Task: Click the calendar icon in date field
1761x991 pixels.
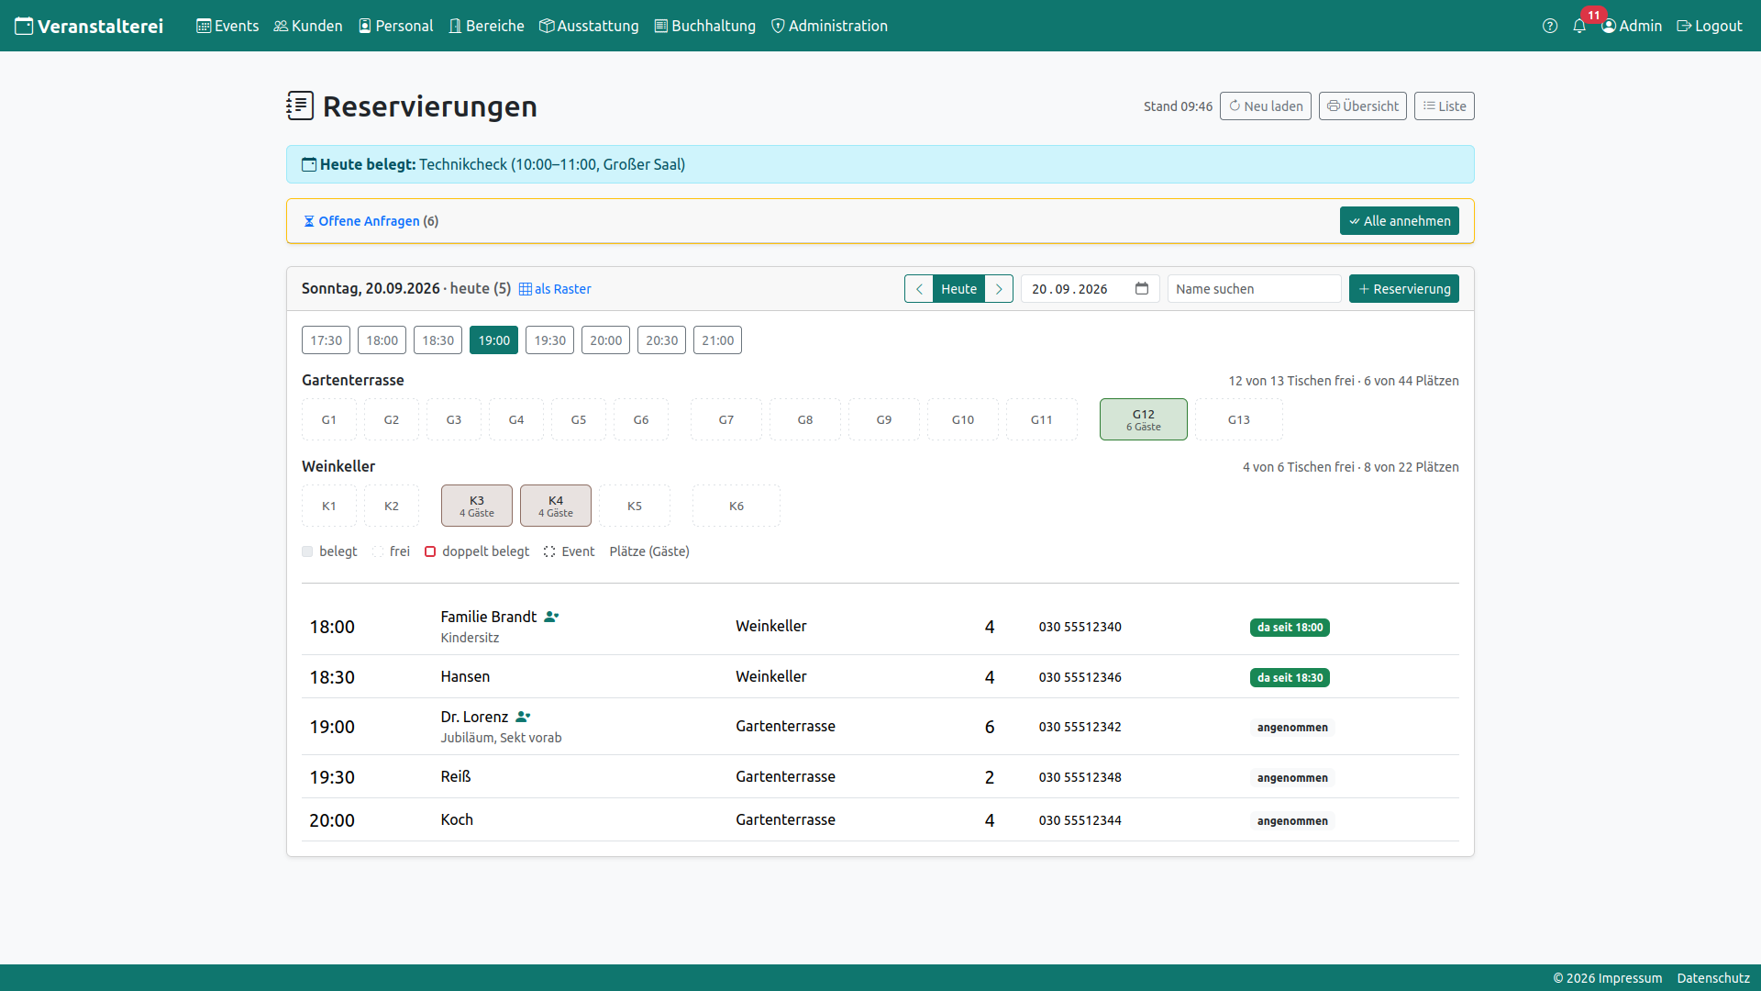Action: tap(1142, 288)
